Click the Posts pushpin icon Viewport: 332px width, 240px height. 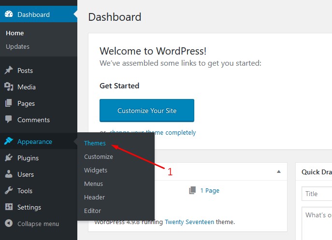pos(9,71)
